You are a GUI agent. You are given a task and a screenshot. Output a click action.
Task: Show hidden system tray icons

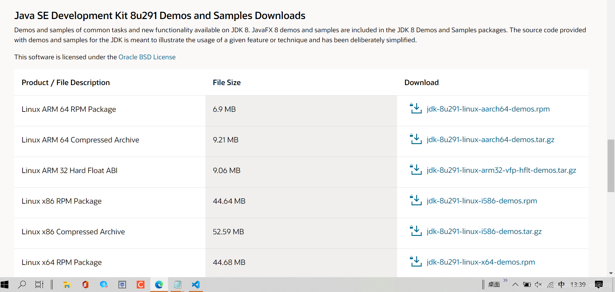tap(515, 285)
